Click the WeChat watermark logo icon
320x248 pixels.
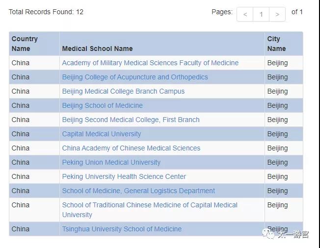(x=268, y=234)
